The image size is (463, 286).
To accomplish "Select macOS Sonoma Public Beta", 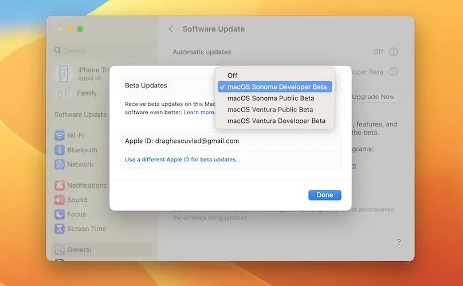I will [x=270, y=98].
